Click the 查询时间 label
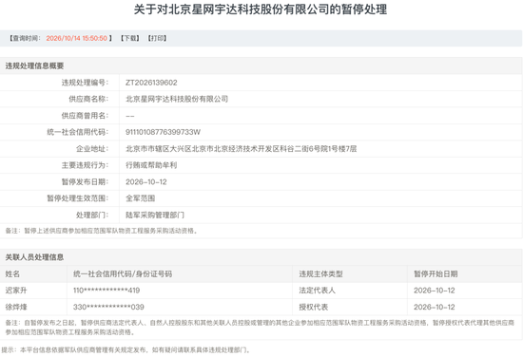 [x=25, y=38]
